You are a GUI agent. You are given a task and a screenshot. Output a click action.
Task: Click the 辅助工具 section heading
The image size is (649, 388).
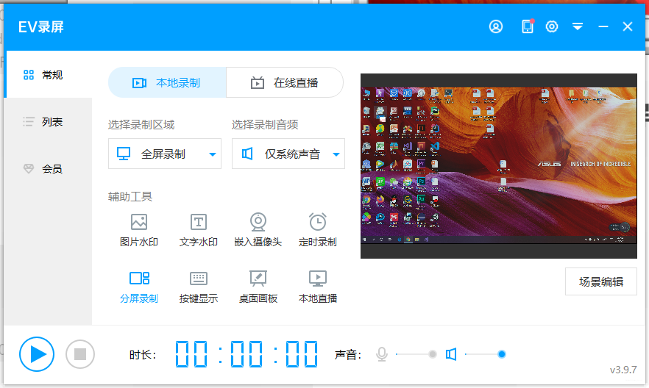pos(130,196)
